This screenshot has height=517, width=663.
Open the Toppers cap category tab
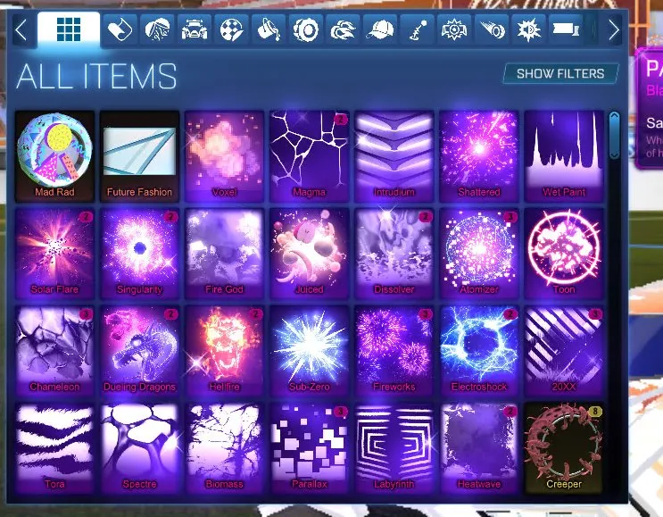tap(380, 29)
